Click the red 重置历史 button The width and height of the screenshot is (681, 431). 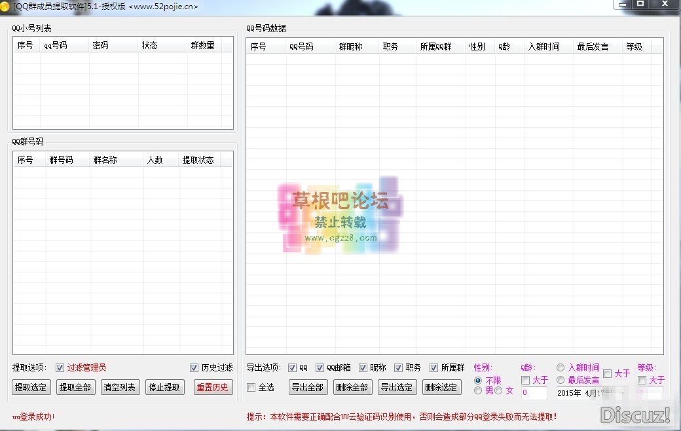pos(213,387)
